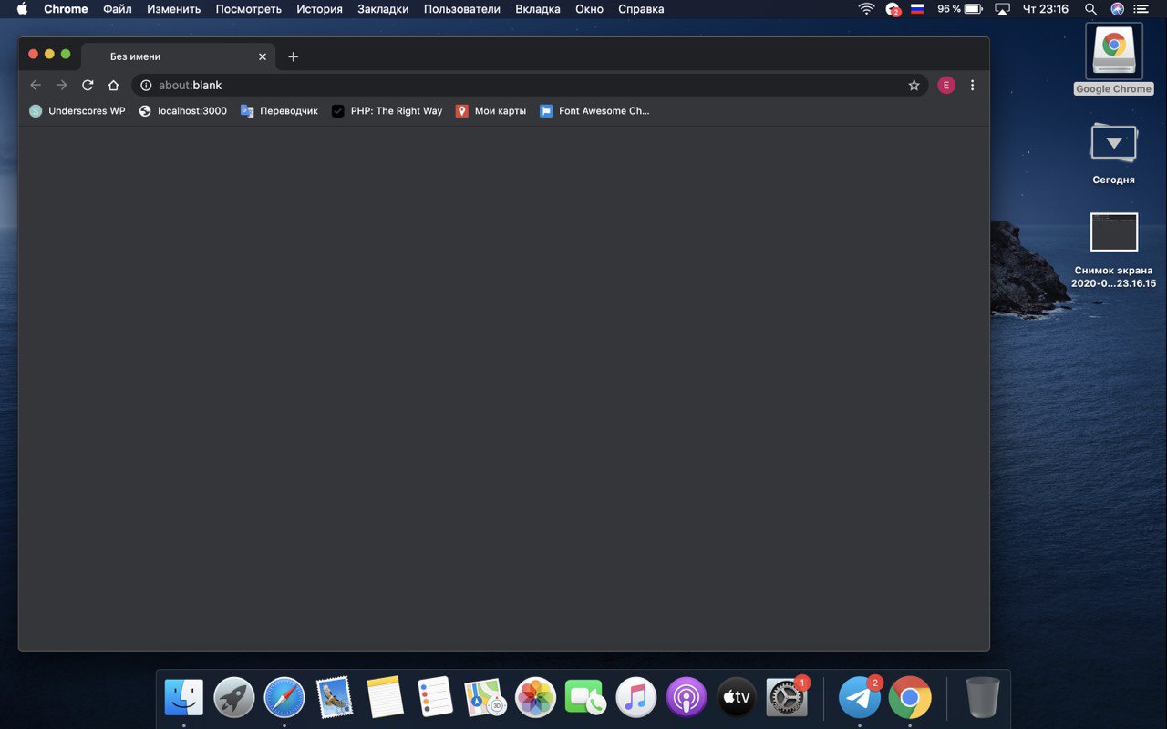The image size is (1167, 729).
Task: Open red status icon with badge in menu bar
Action: (893, 9)
